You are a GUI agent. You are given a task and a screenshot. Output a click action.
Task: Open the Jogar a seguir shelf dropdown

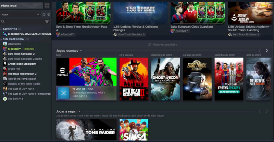tap(79, 111)
